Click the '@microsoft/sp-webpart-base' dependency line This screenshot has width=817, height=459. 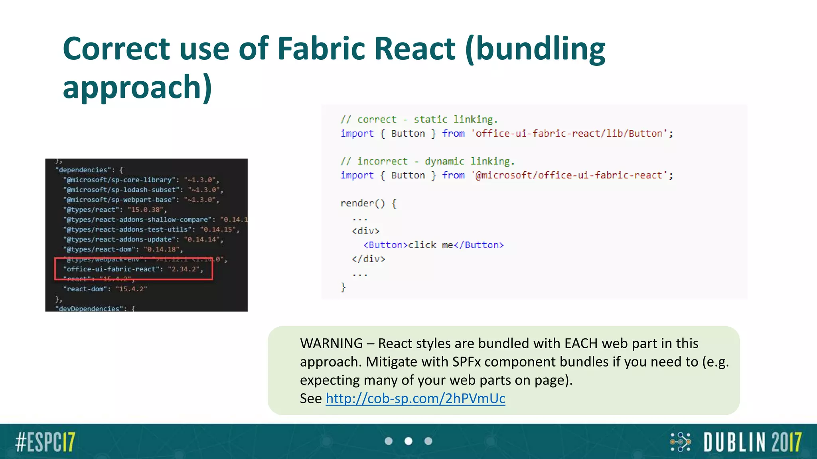141,200
